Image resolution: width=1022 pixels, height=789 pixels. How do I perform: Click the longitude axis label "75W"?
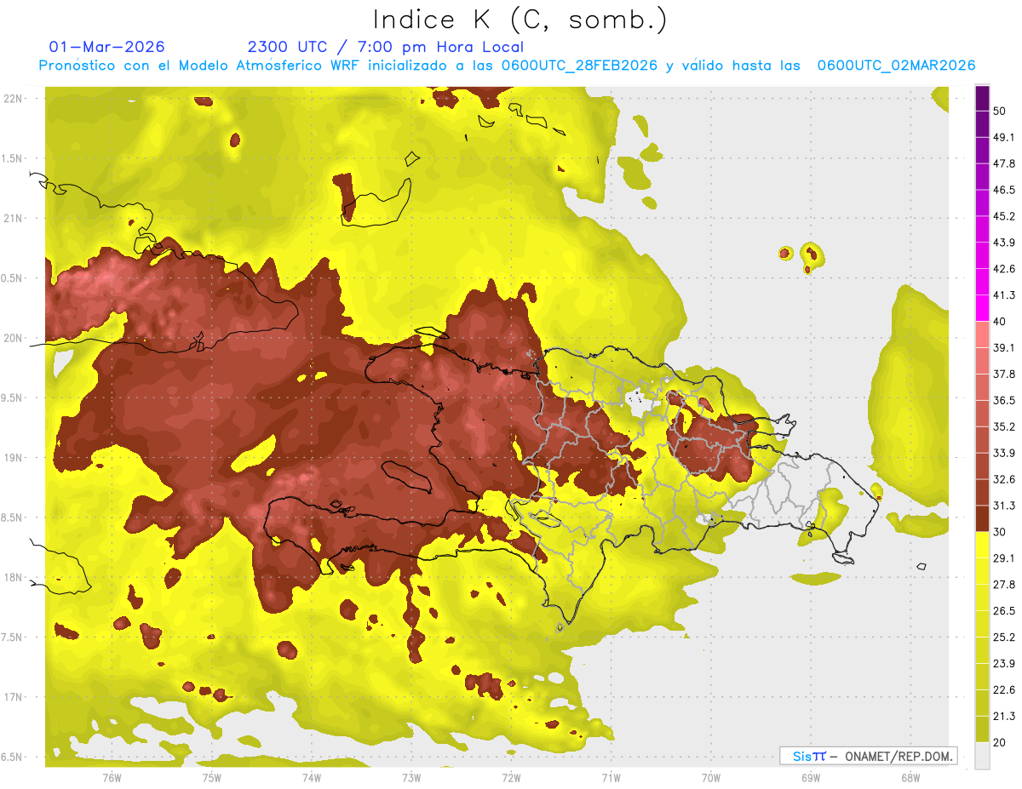pos(211,778)
